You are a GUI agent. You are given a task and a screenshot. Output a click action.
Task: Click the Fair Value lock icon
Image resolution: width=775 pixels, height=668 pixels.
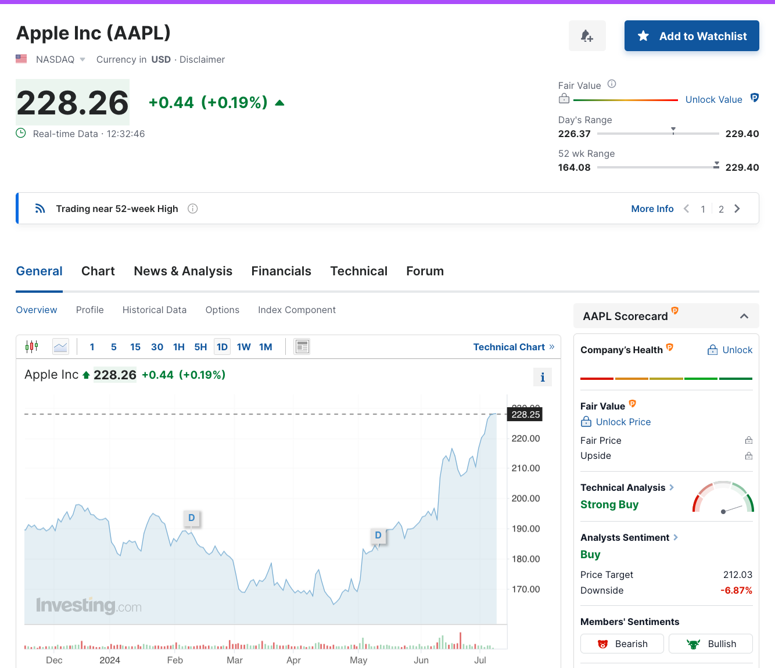coord(564,99)
